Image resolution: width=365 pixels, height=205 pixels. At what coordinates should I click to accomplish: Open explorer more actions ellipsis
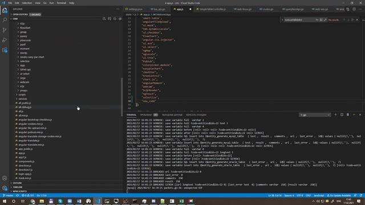coord(118,9)
